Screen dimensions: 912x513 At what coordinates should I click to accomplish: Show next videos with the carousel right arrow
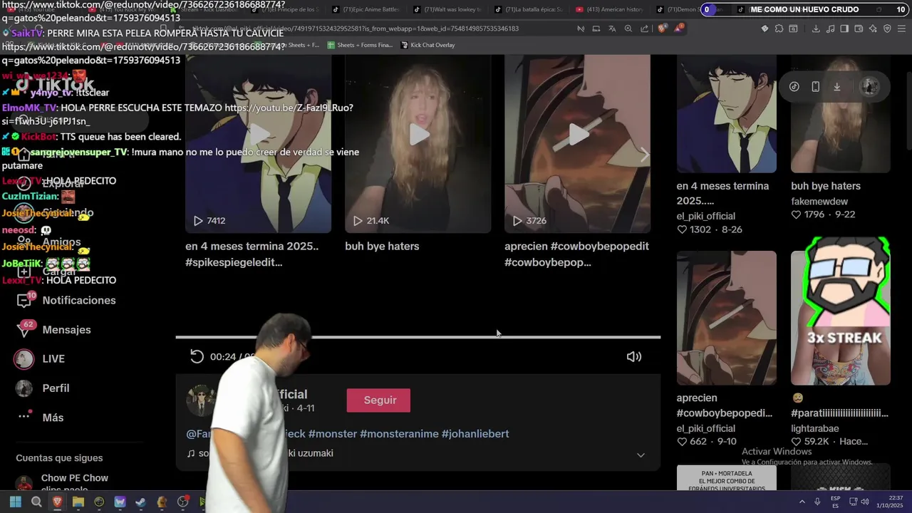pyautogui.click(x=644, y=155)
